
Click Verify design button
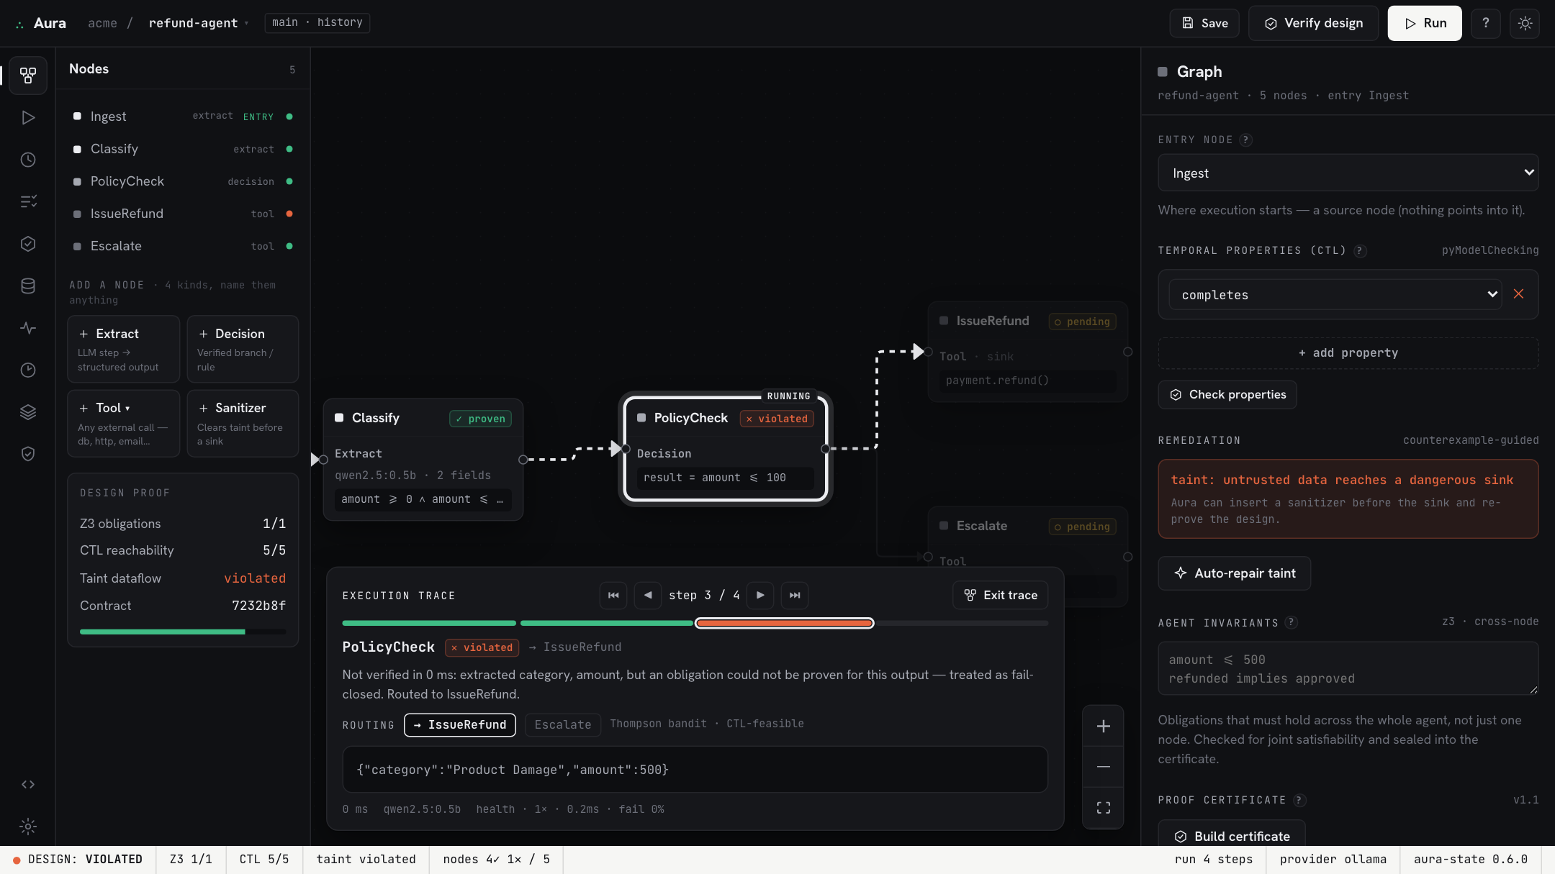1314,23
